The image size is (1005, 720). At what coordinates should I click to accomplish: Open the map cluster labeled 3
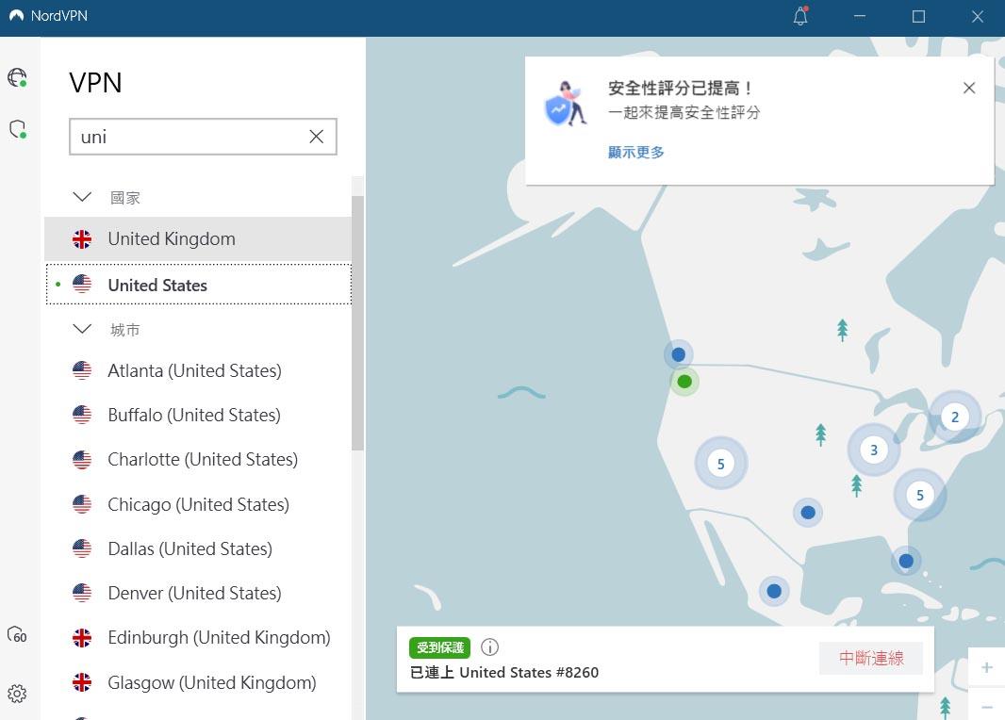874,450
